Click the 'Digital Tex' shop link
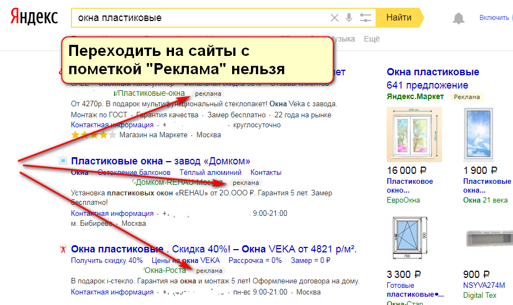Image resolution: width=513 pixels, height=305 pixels. [480, 295]
